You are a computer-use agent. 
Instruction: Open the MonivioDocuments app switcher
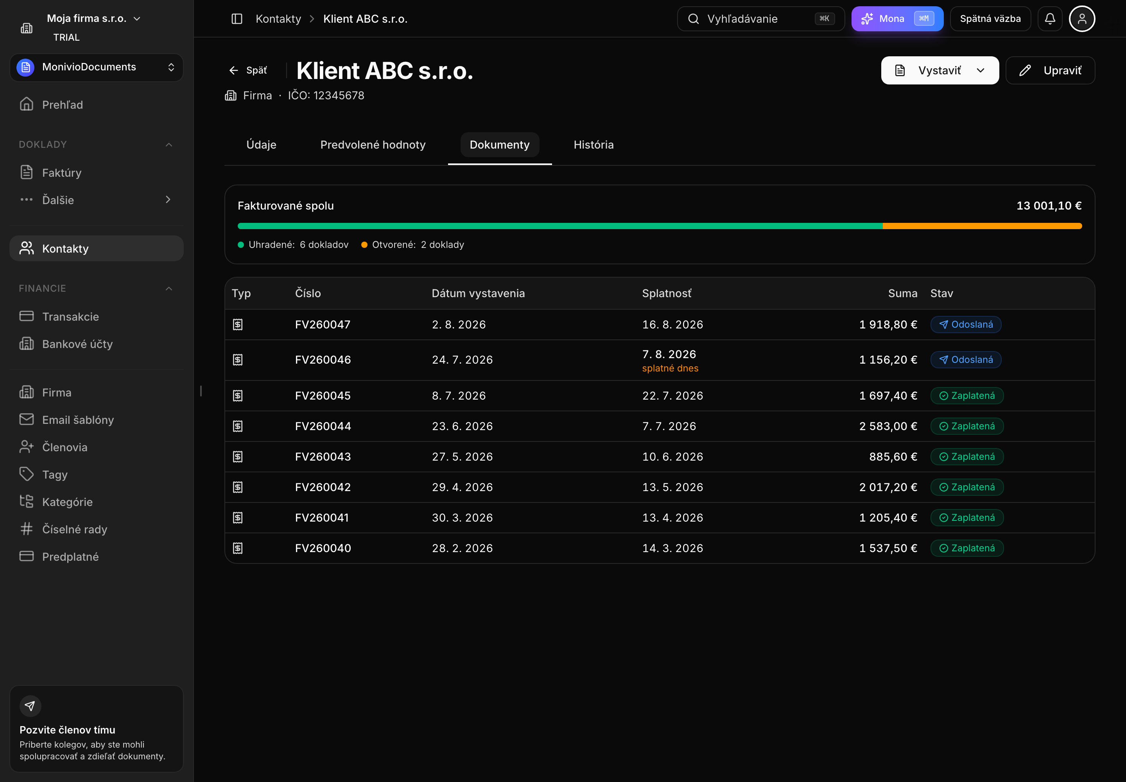[x=97, y=67]
